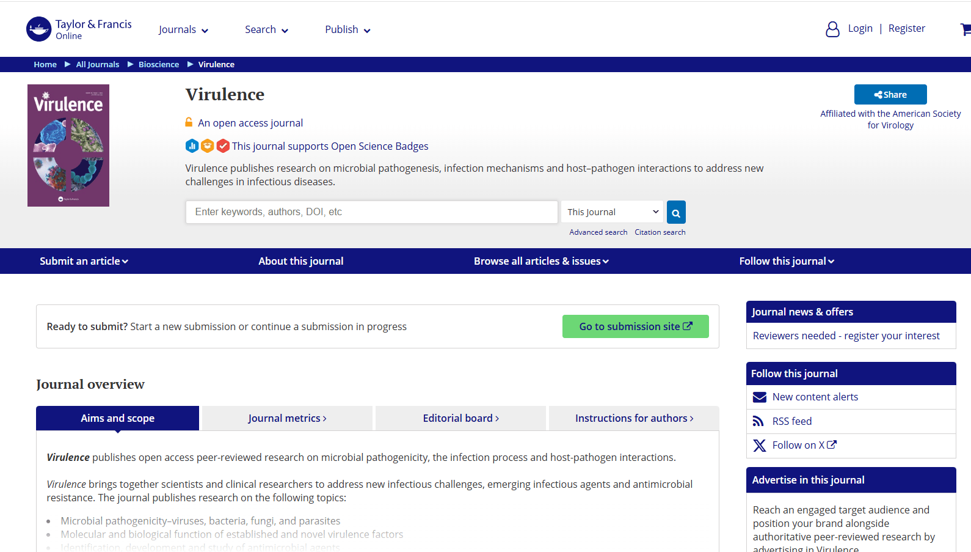The width and height of the screenshot is (971, 552).
Task: Click the X social media logo icon
Action: click(759, 446)
